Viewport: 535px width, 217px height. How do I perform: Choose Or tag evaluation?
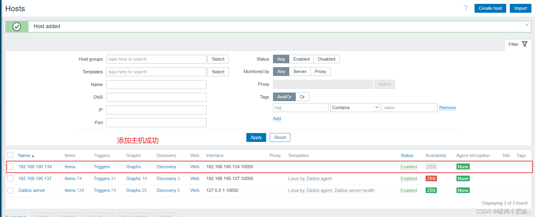pos(302,97)
